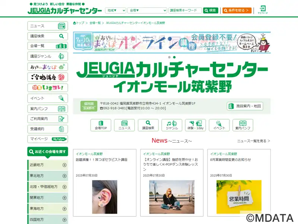The width and height of the screenshot is (298, 224).
Task: Click the green 検索 search button
Action: click(x=210, y=10)
